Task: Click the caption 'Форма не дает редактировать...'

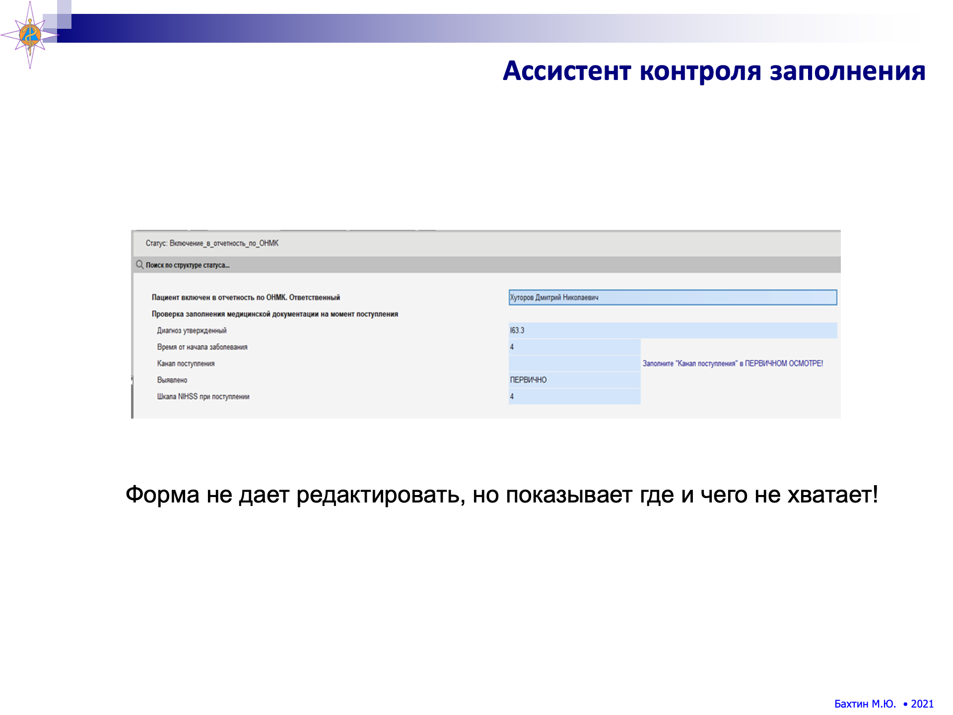Action: [x=502, y=495]
